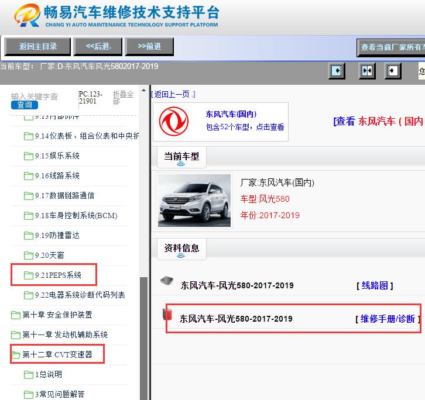Click folder icon of 9.19防撞雷达

click(29, 235)
